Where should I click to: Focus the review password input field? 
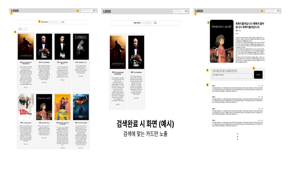231,71
